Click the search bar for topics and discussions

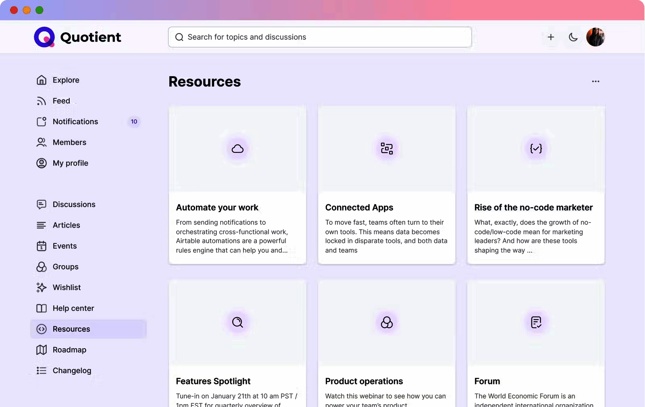pos(320,37)
